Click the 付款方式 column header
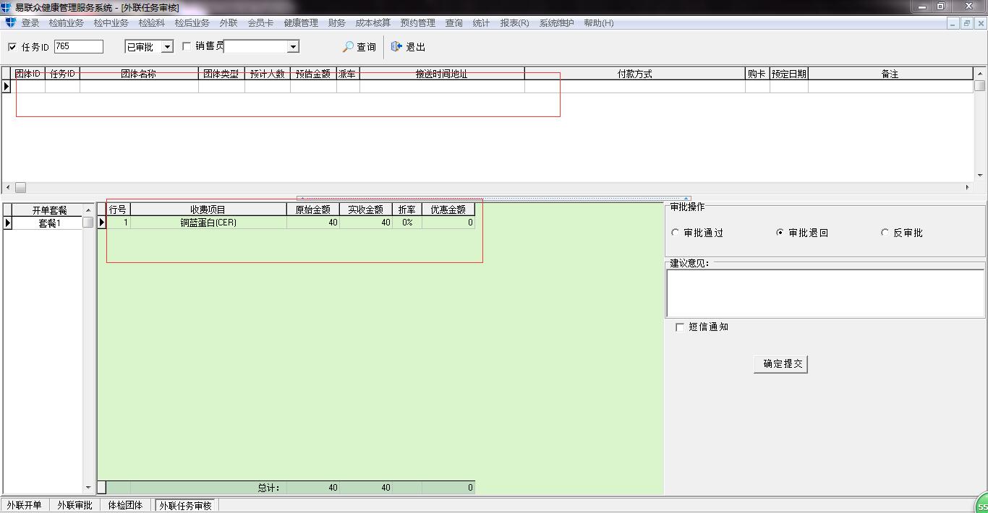The width and height of the screenshot is (988, 513). pyautogui.click(x=635, y=74)
